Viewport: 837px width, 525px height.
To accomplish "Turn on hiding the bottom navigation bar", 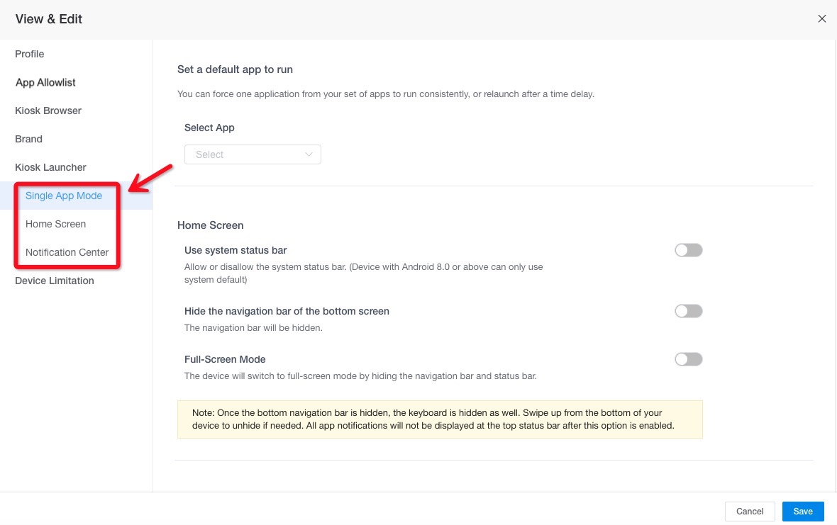I will pos(688,311).
